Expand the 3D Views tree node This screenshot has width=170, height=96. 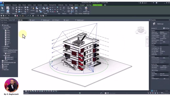2,48
